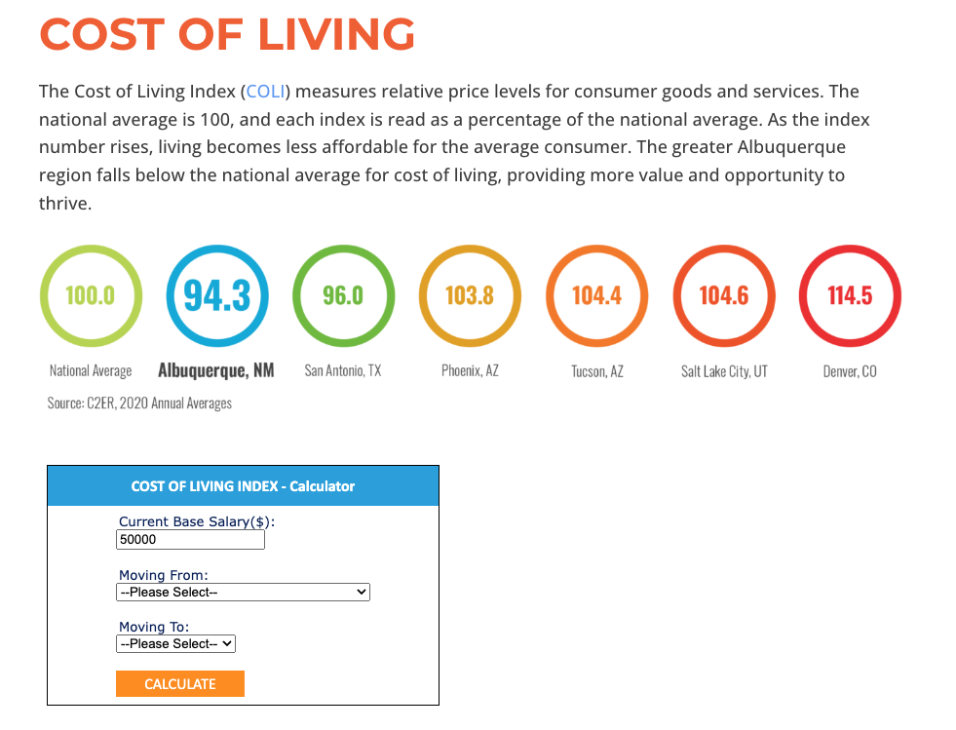Screen dimensions: 956x730
Task: Expand the Moving To dropdown
Action: coord(175,644)
